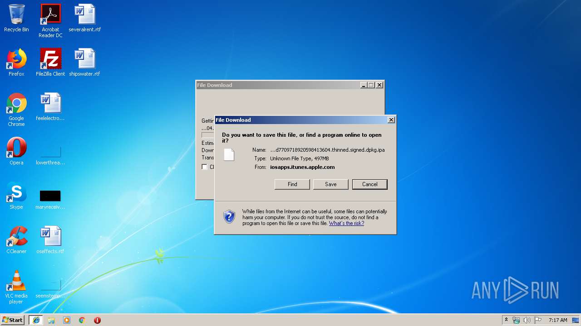
Task: Click the unknown file type icon
Action: pyautogui.click(x=229, y=154)
